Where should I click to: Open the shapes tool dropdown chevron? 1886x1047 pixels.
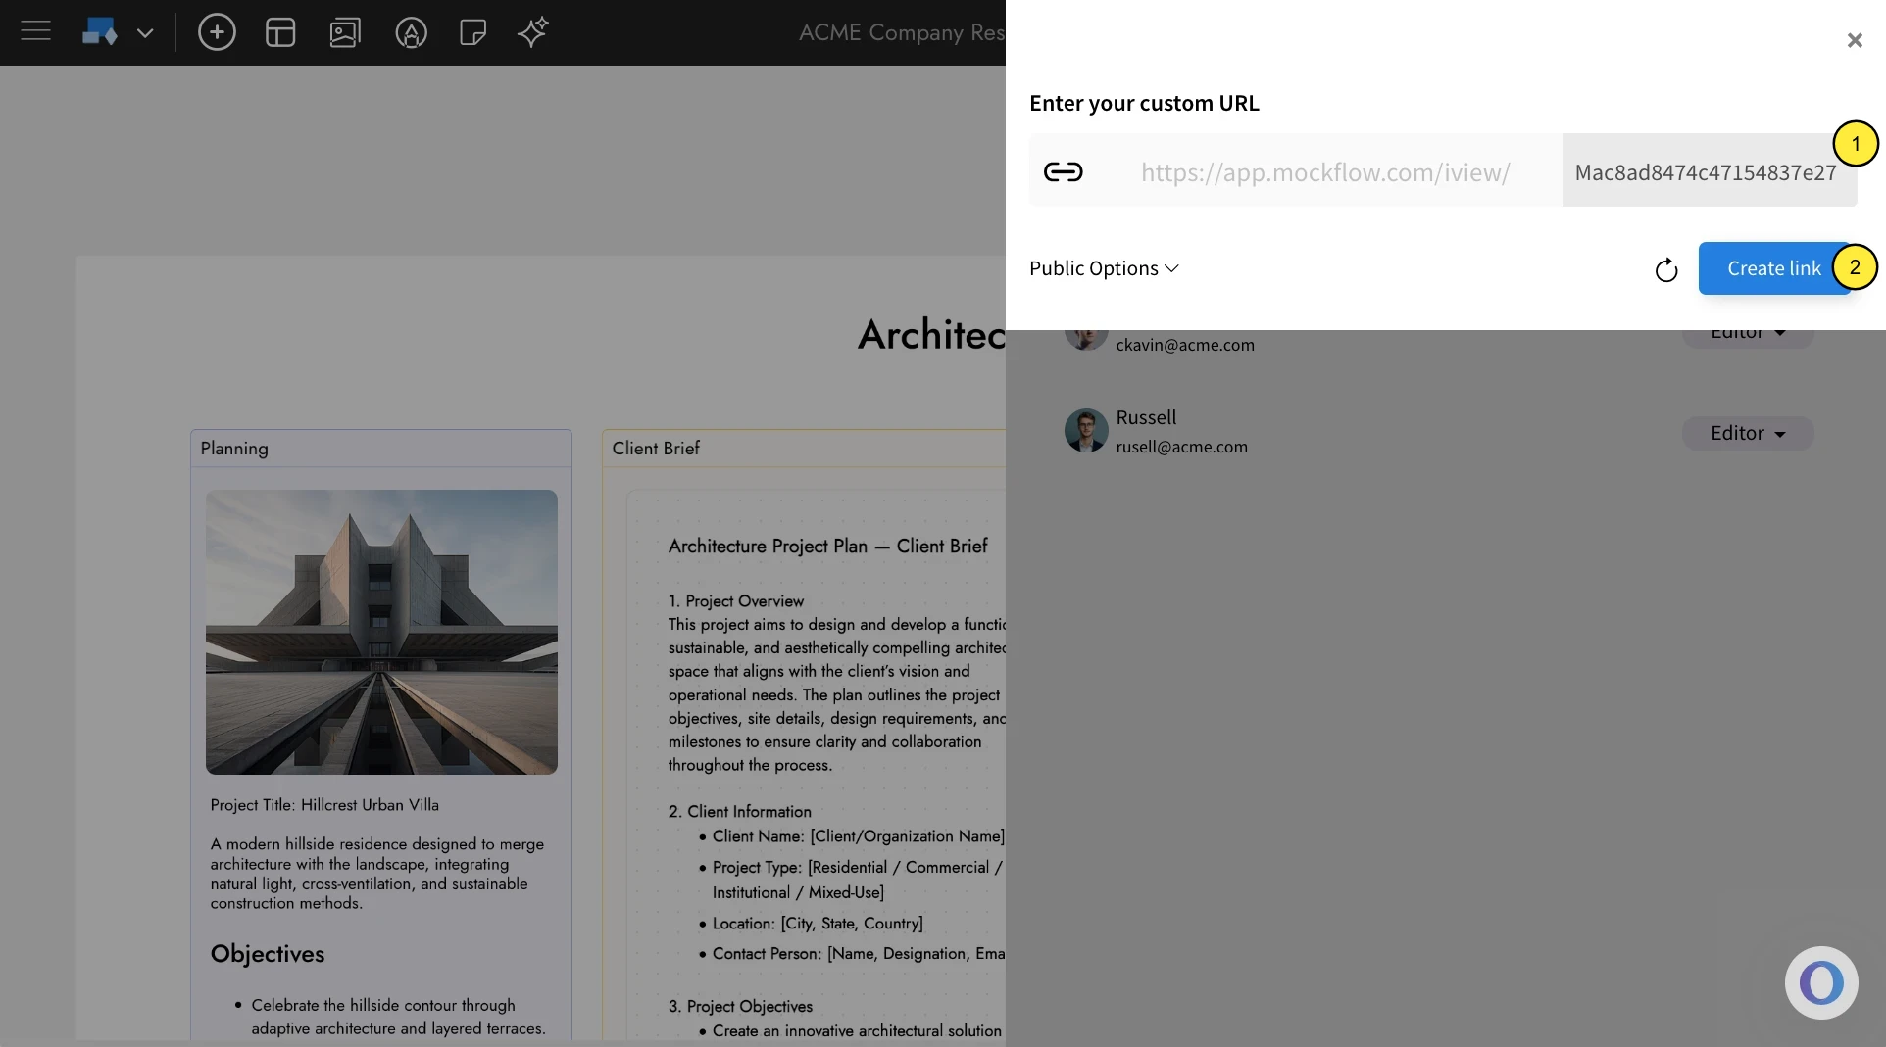(x=145, y=32)
